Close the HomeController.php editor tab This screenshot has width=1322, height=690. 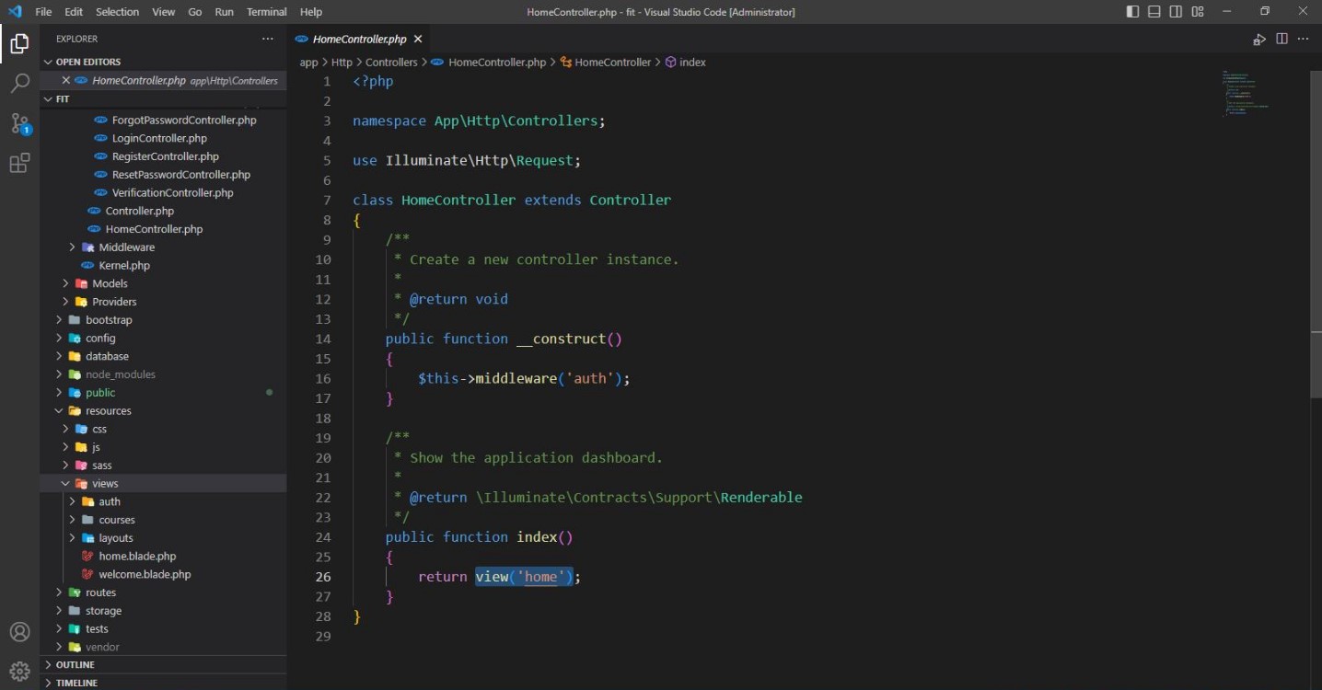click(418, 39)
